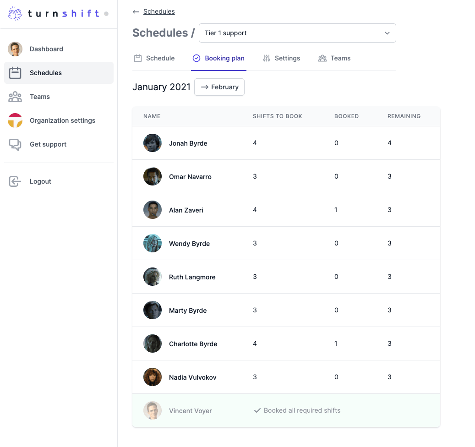Click the name Jonah Byrde

(x=188, y=143)
